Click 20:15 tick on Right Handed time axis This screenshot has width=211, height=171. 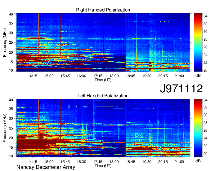163,76
